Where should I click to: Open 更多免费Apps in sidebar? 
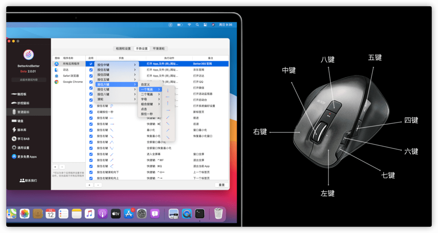point(24,157)
